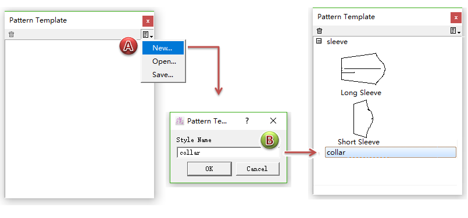Close the left Pattern Template panel
Screen dimensions: 468x218
tap(148, 21)
